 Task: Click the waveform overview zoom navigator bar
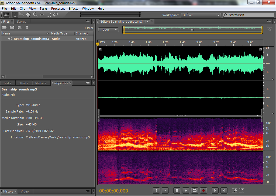(x=192, y=30)
